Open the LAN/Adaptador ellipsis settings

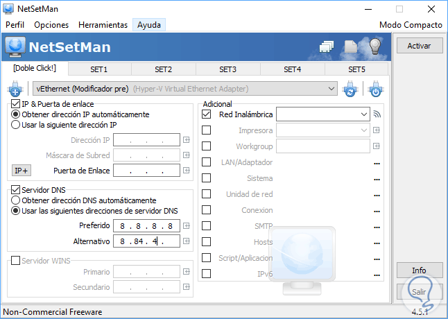377,164
